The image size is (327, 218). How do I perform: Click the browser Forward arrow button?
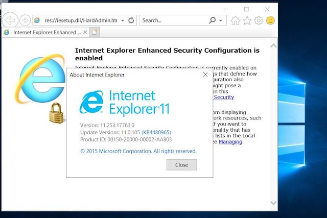(x=25, y=20)
